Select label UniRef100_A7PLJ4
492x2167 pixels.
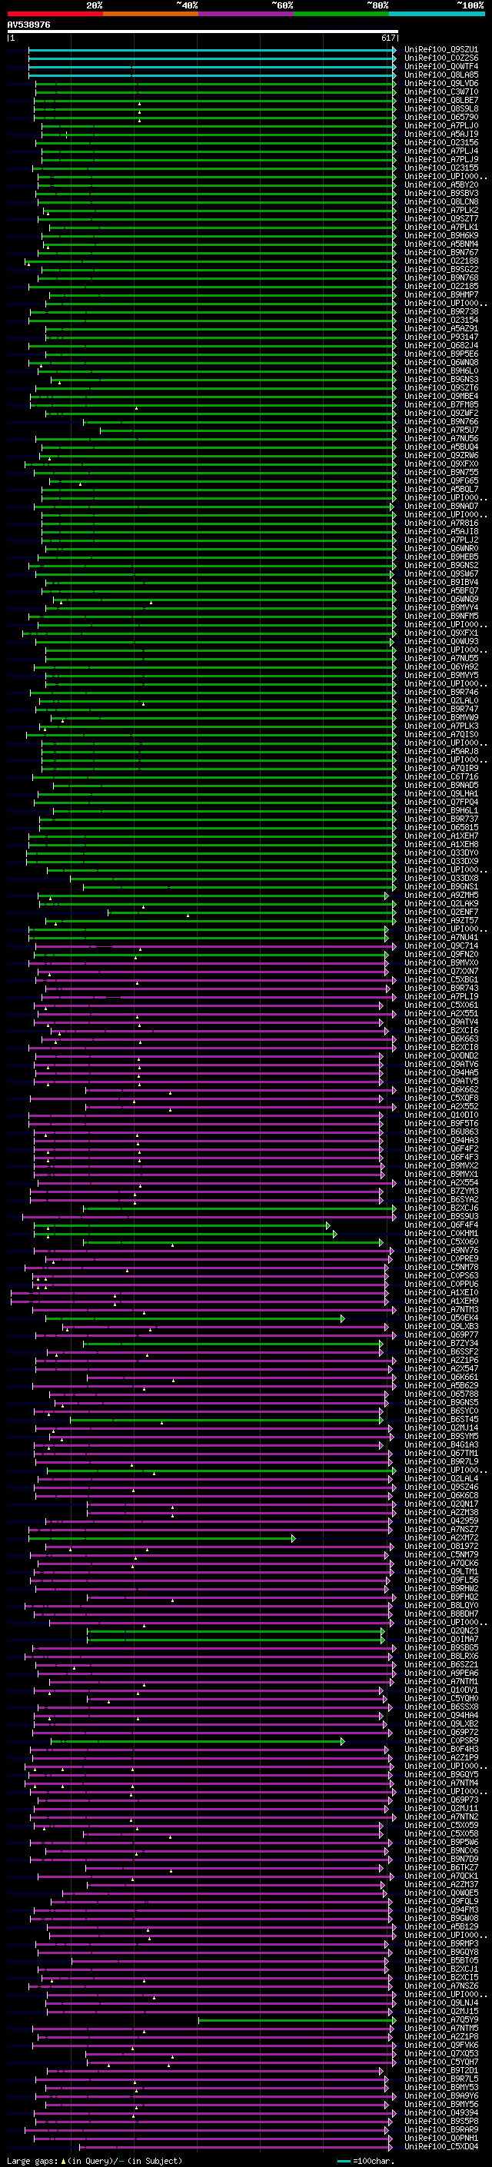tap(440, 151)
